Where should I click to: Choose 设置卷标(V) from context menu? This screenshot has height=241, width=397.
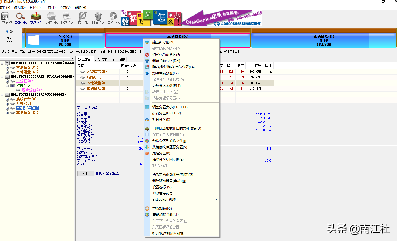[181, 187]
